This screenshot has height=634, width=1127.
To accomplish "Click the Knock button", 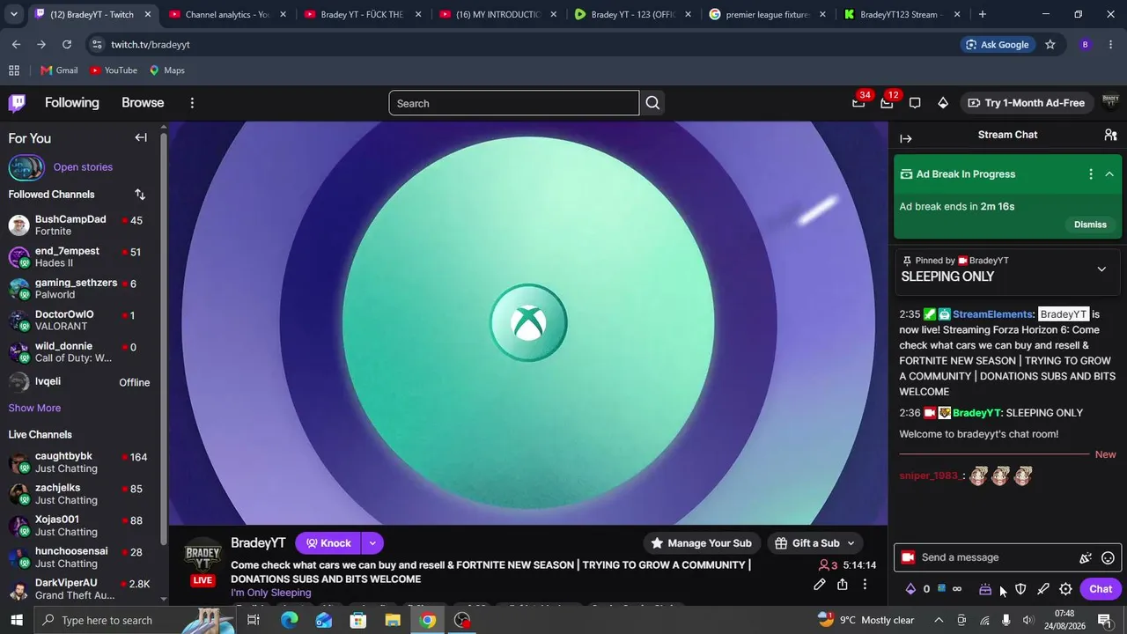I will pyautogui.click(x=328, y=543).
